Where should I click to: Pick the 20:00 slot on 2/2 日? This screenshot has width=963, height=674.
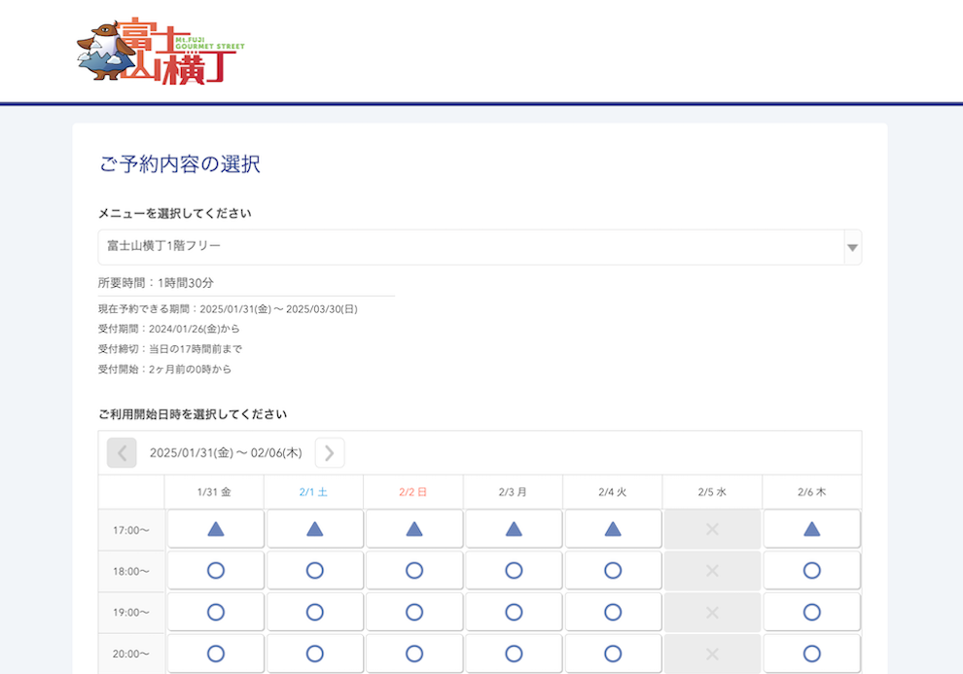(414, 654)
